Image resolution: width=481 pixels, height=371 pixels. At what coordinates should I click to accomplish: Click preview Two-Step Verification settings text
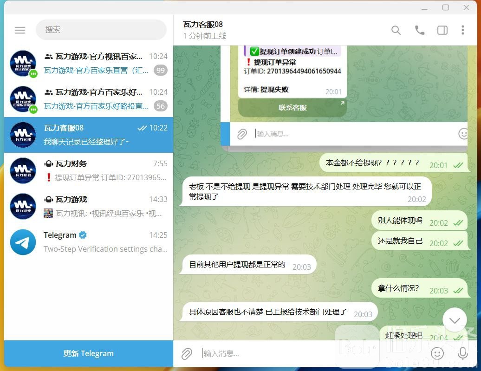tap(105, 249)
